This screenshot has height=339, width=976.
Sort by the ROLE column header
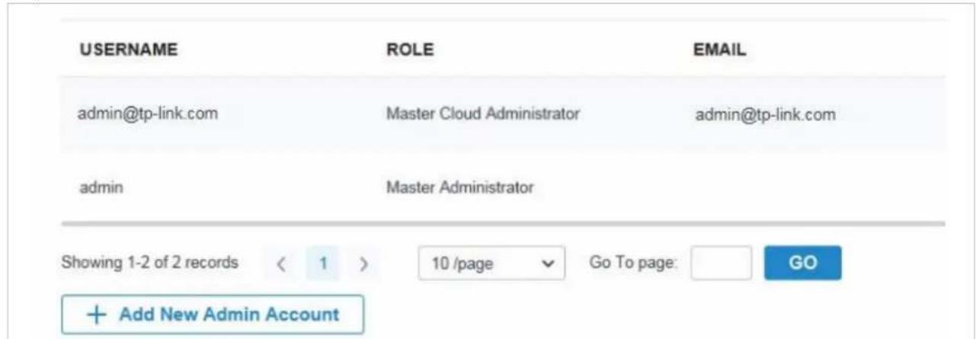(x=410, y=50)
